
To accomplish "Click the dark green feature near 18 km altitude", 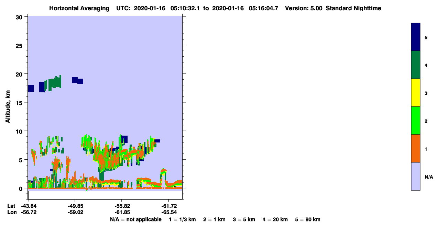I will click(54, 83).
